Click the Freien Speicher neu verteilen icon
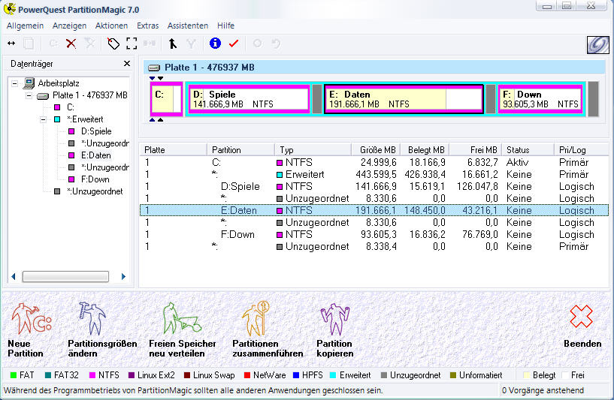The height and width of the screenshot is (400, 614). [x=181, y=318]
